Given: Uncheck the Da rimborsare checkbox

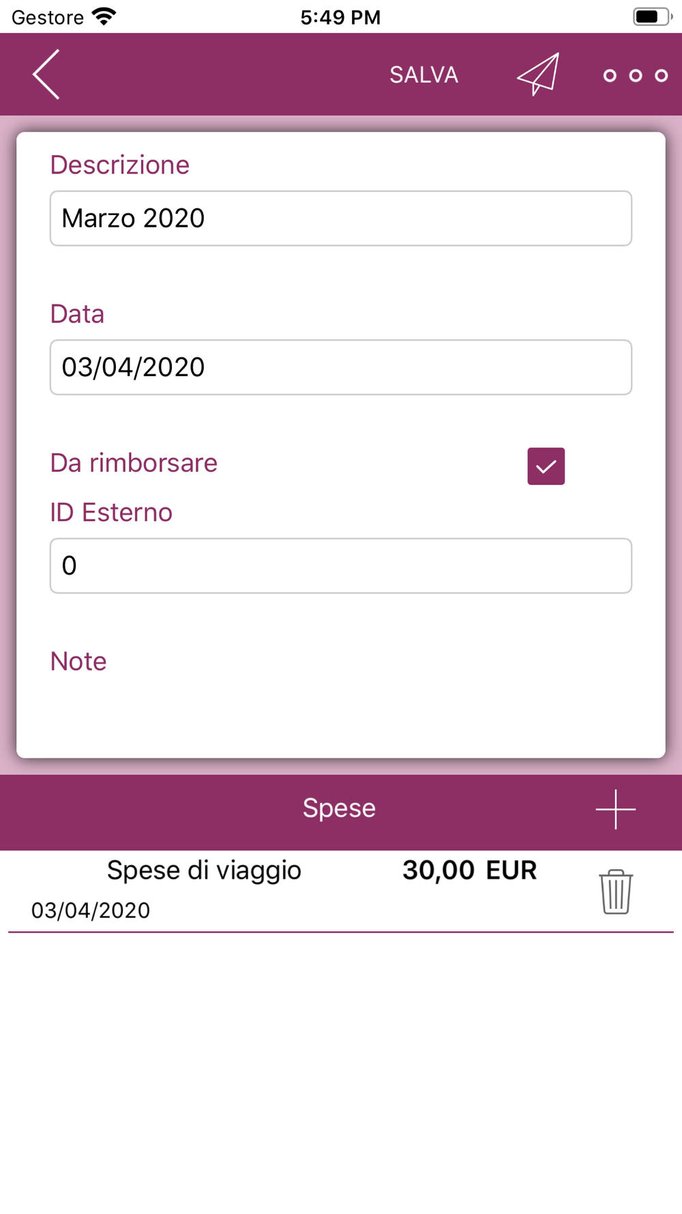Looking at the screenshot, I should (x=546, y=466).
